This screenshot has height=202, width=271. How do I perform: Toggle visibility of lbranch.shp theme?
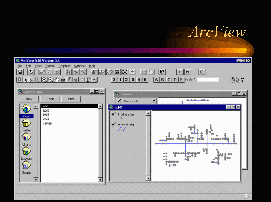pyautogui.click(x=114, y=124)
